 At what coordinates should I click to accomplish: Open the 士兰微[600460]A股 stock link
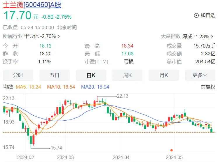tap(32, 5)
